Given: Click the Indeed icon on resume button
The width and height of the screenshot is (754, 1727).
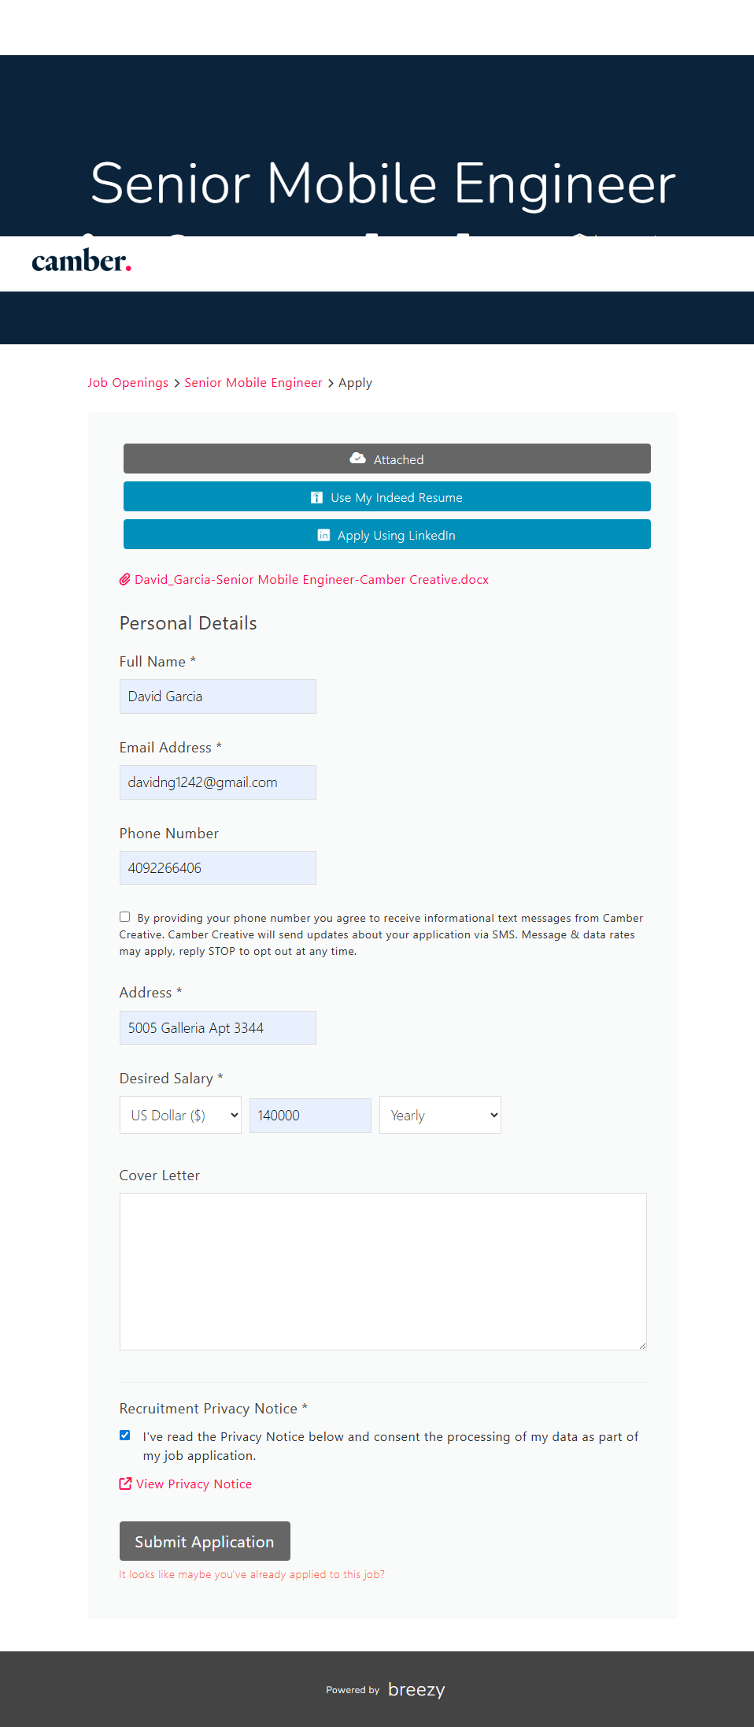Looking at the screenshot, I should [x=316, y=497].
